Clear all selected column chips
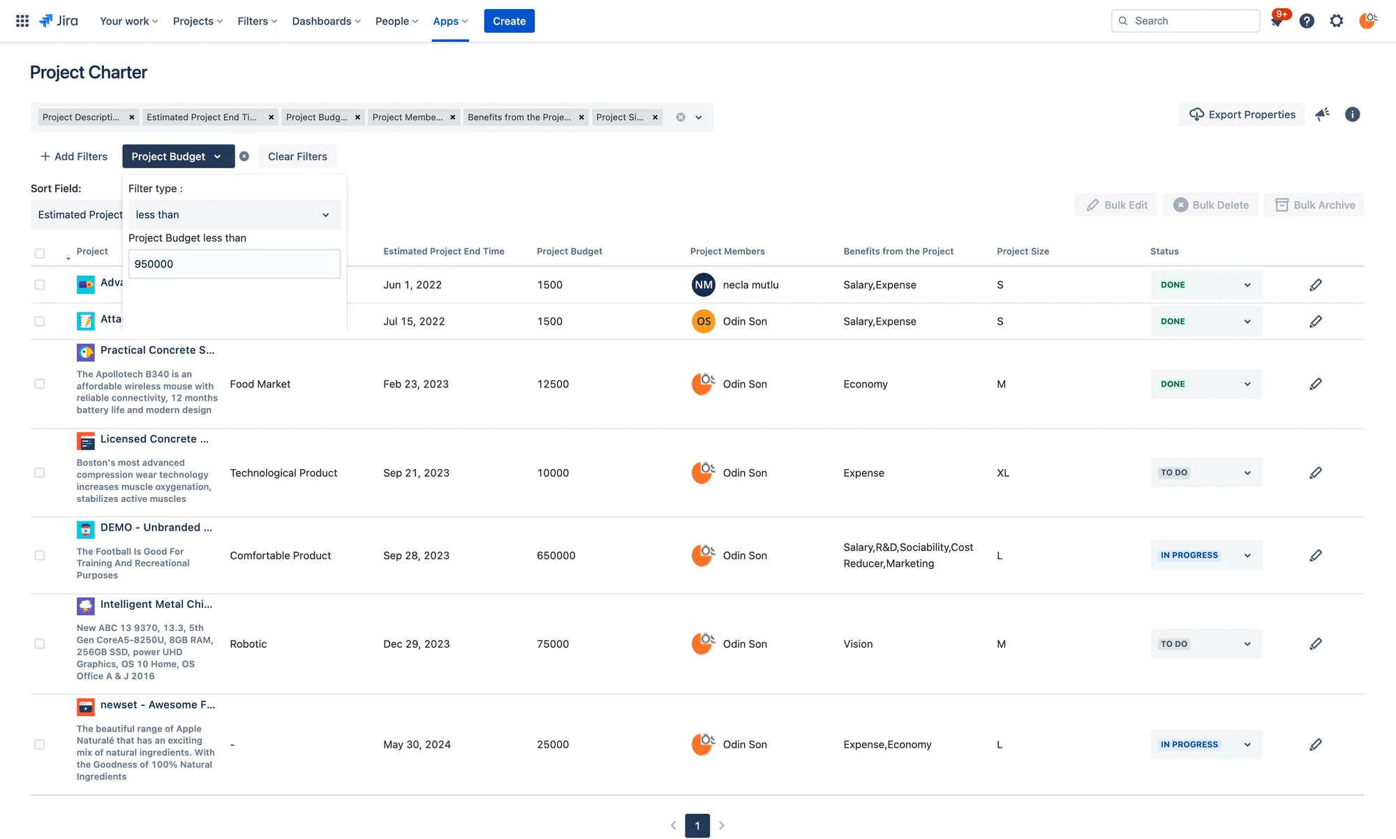This screenshot has height=839, width=1396. click(681, 117)
